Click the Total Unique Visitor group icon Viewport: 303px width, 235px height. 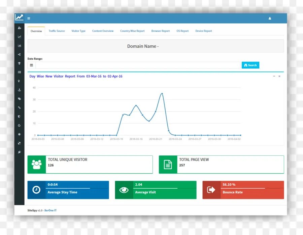[x=36, y=164]
